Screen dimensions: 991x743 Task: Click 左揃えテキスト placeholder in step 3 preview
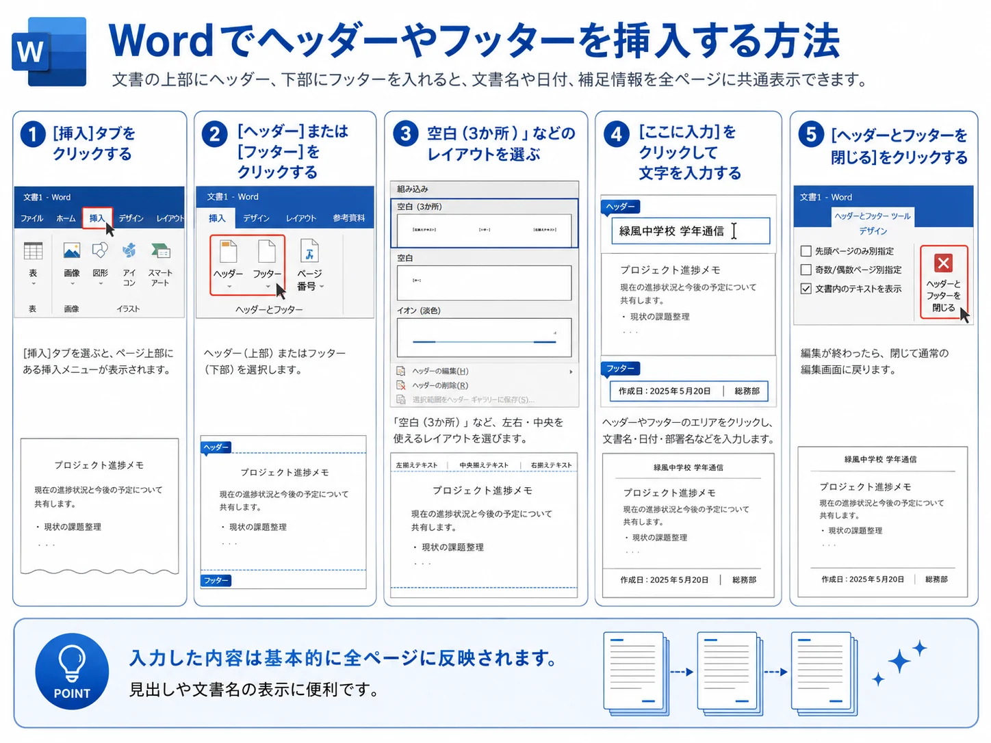click(x=417, y=465)
